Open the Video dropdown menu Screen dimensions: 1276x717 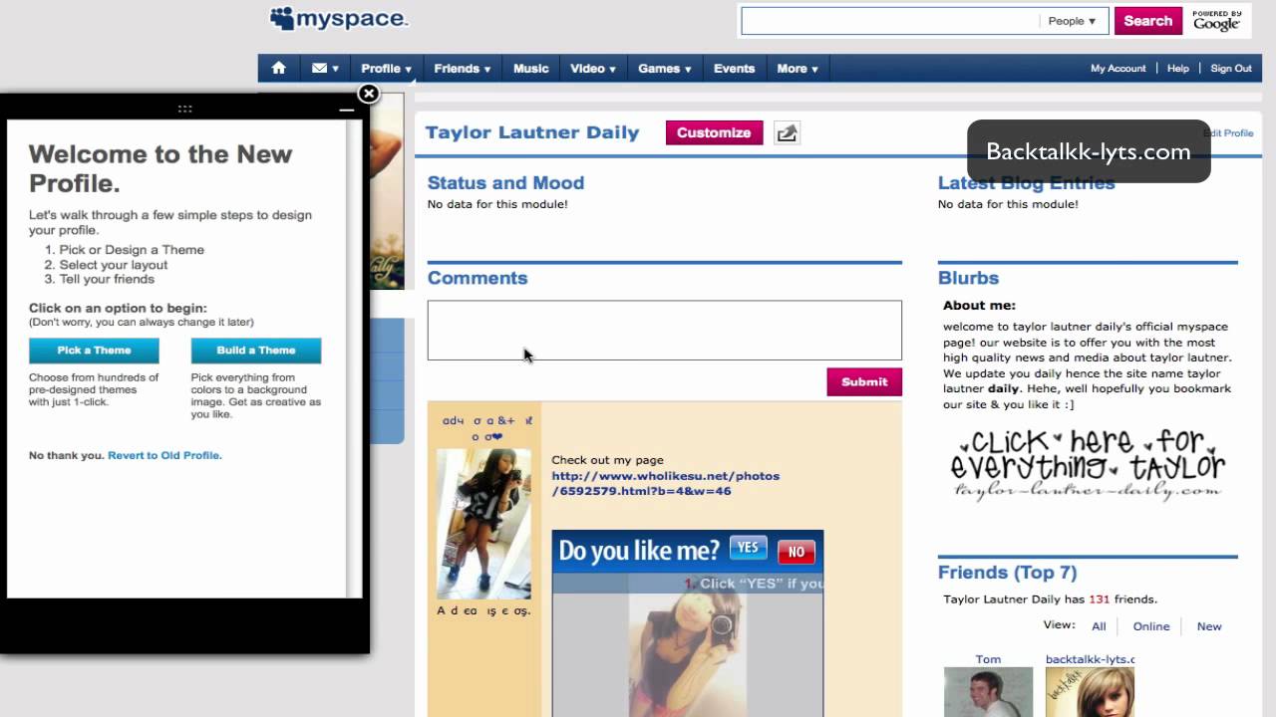tap(593, 69)
